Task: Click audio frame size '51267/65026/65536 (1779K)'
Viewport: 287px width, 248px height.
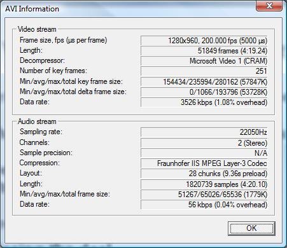Action: (204, 195)
